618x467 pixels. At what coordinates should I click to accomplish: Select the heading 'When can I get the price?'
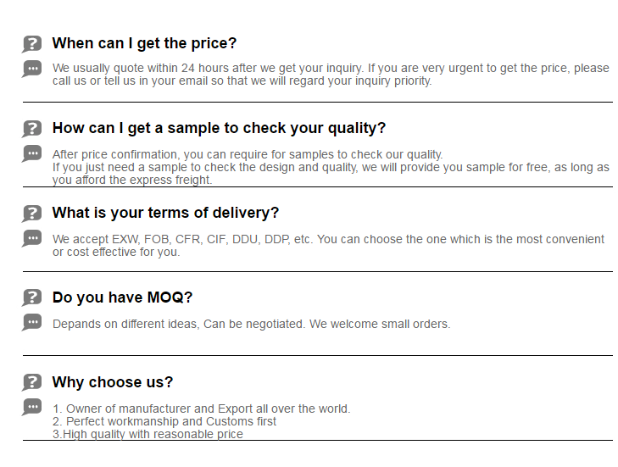[144, 43]
